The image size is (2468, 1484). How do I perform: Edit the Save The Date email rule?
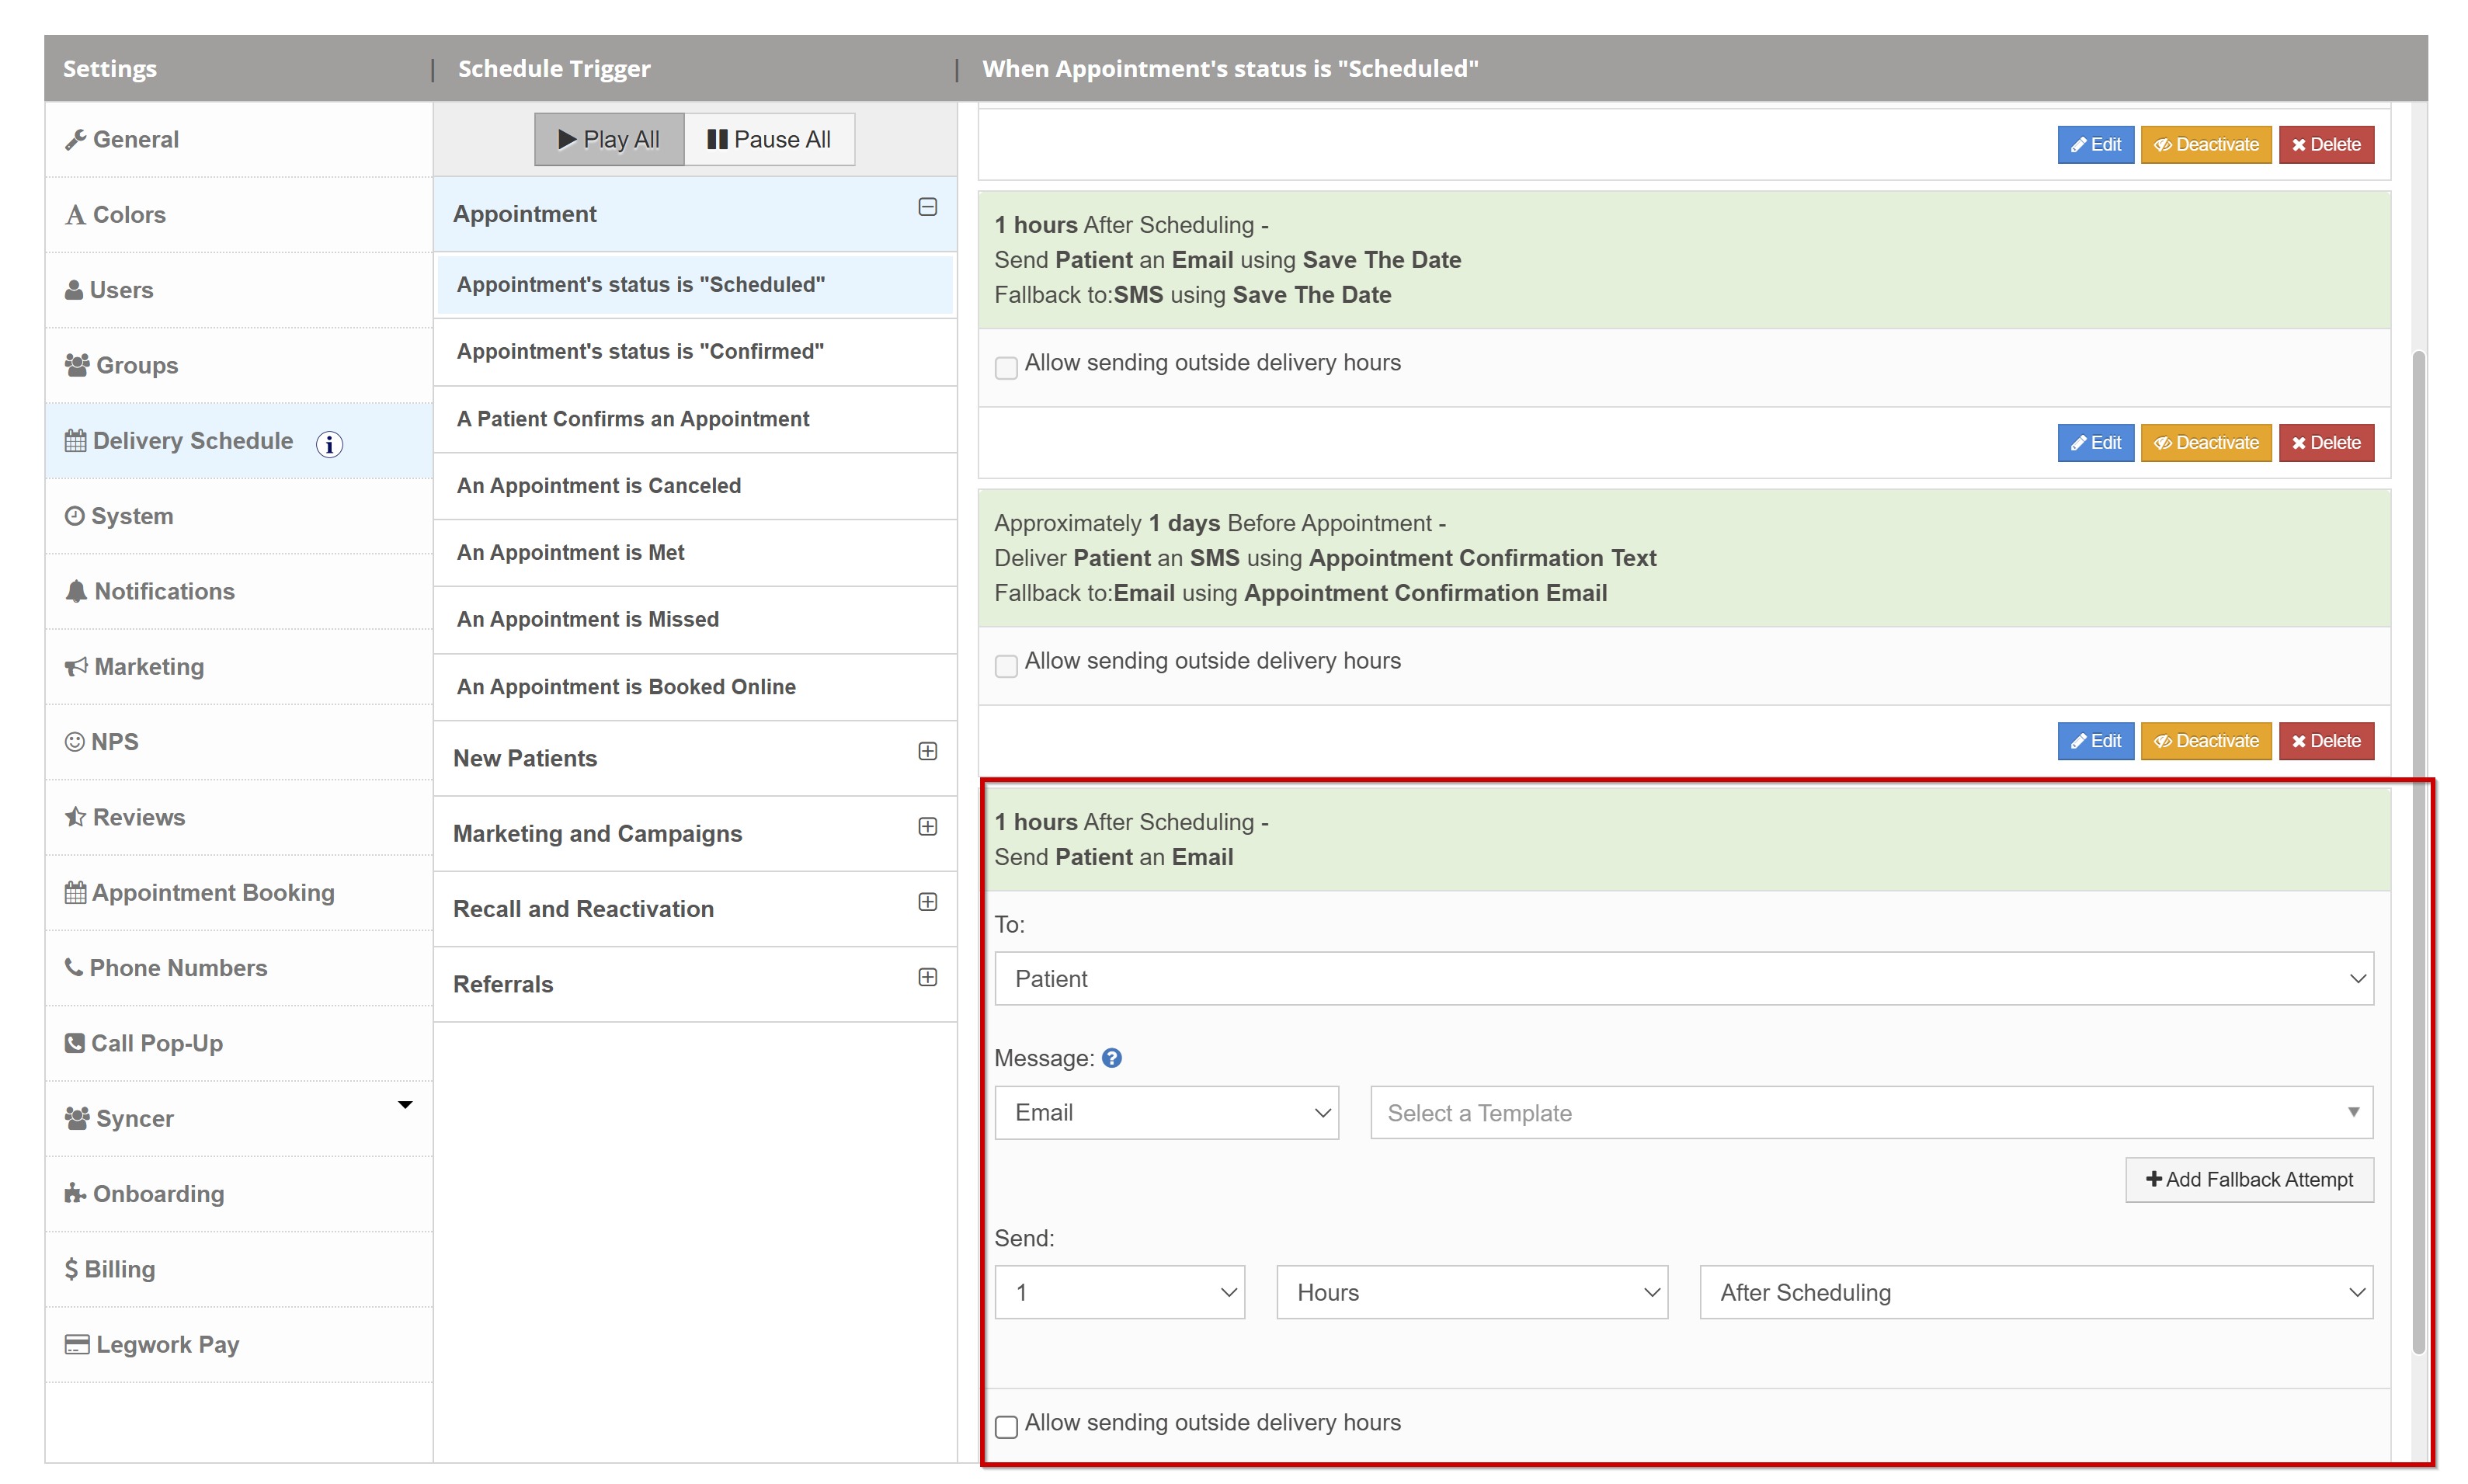coord(2095,443)
